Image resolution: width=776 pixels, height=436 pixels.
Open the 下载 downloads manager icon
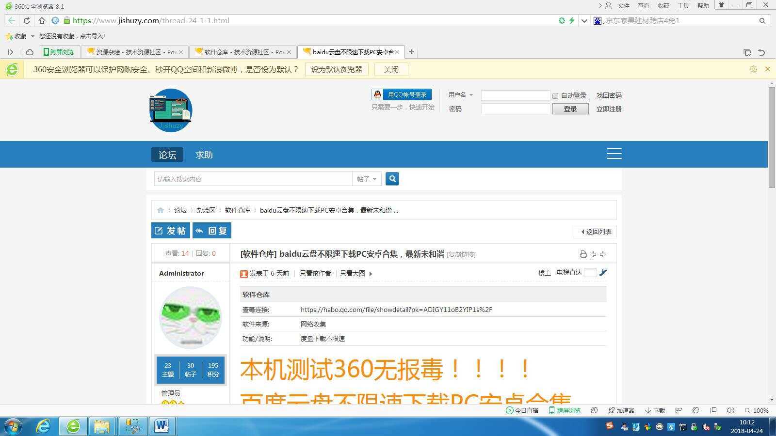tap(654, 410)
